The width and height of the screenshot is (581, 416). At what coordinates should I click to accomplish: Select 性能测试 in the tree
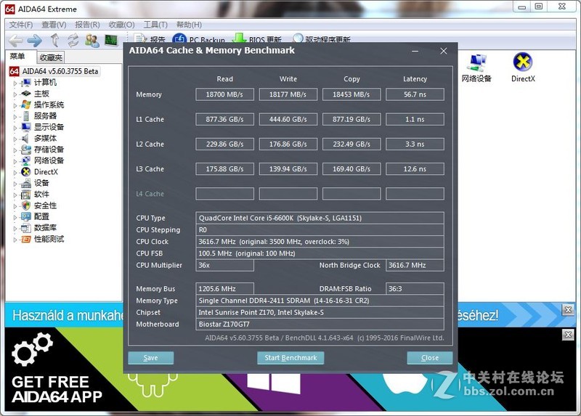point(49,239)
